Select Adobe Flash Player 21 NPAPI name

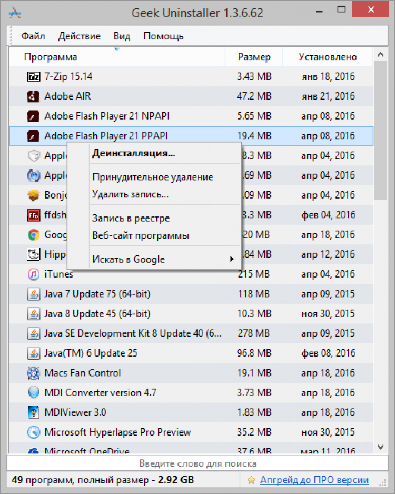[x=107, y=116]
